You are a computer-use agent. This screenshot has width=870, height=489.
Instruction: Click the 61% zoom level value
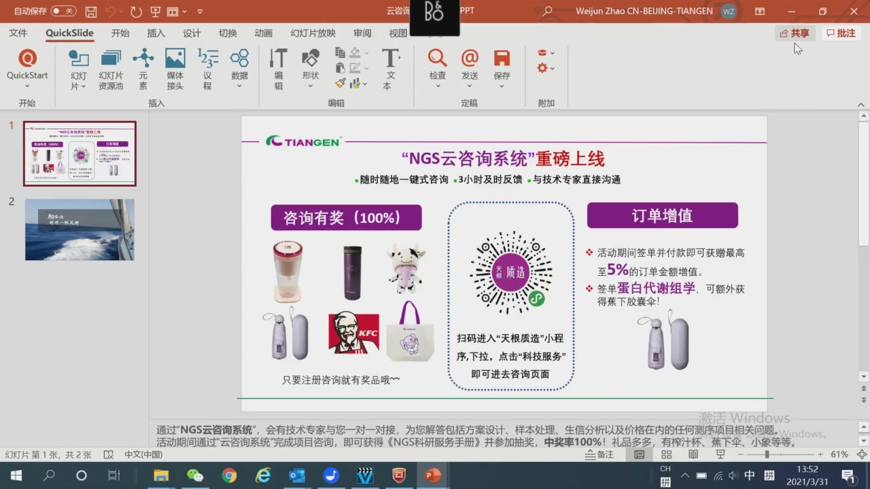tap(839, 454)
